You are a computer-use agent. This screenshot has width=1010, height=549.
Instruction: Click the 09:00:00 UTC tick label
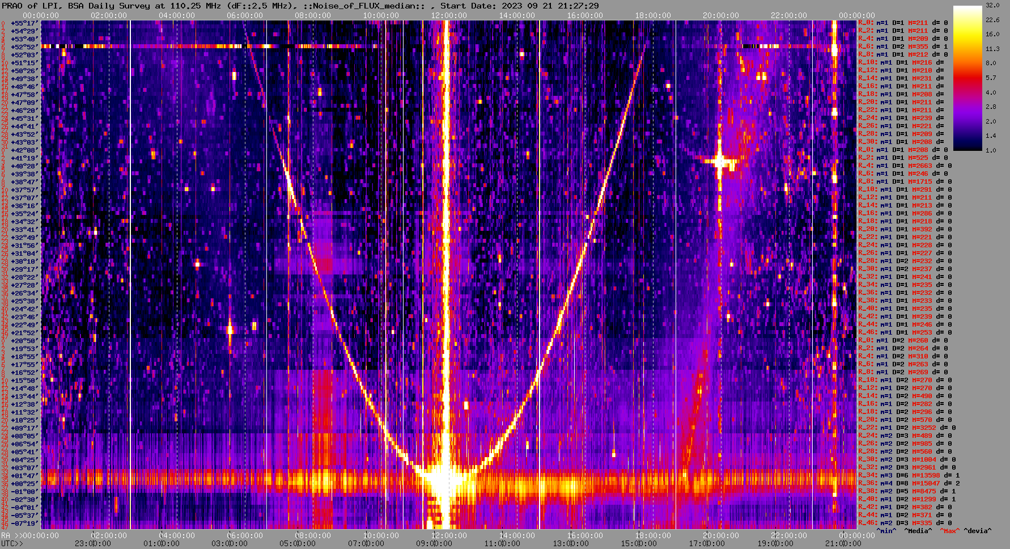434,543
